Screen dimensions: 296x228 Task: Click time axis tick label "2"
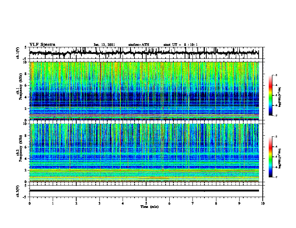coord(76,203)
